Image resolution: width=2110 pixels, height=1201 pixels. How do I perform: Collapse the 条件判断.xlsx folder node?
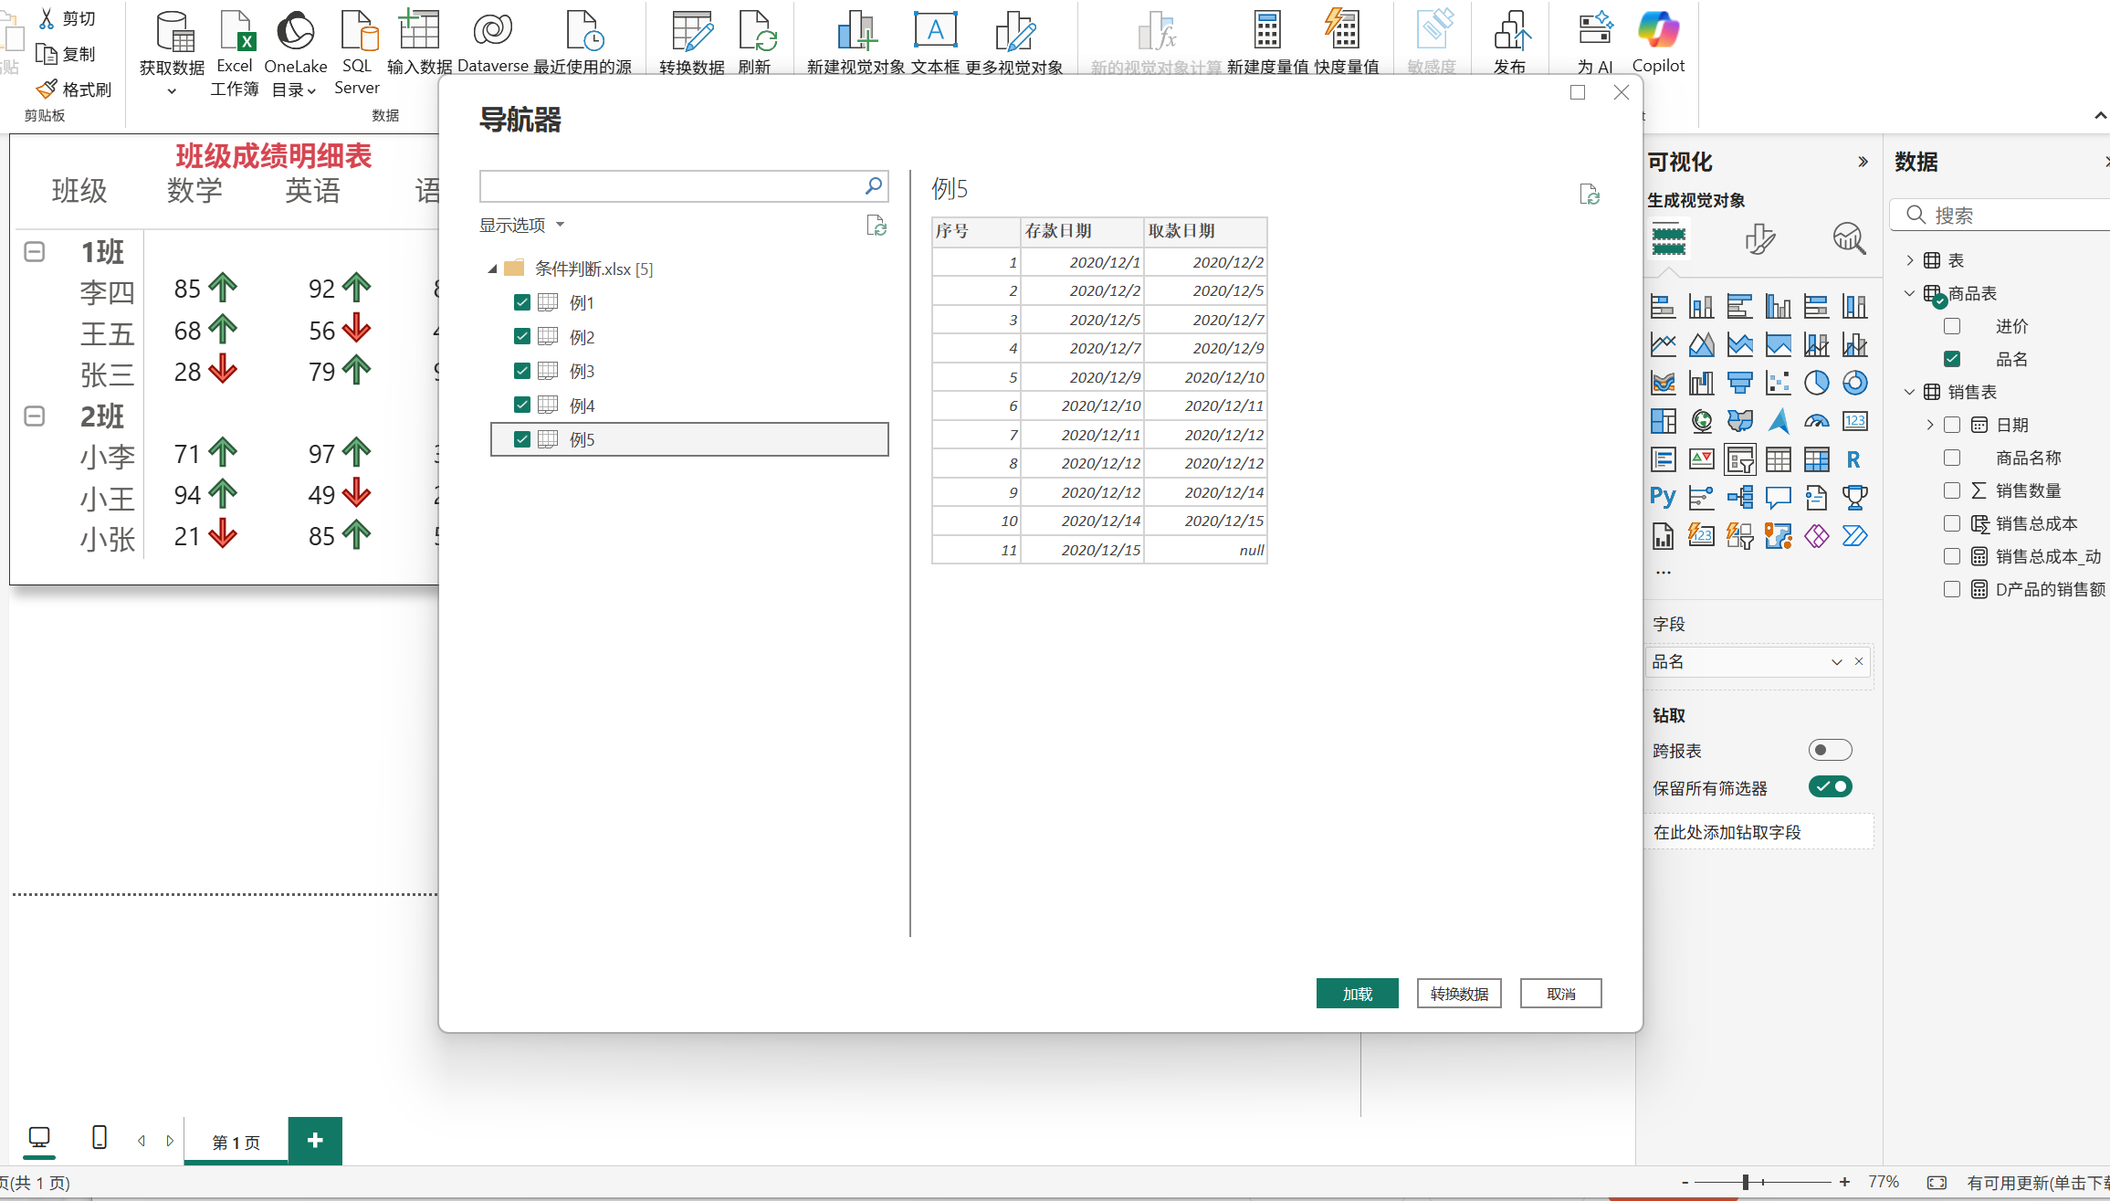pos(492,269)
